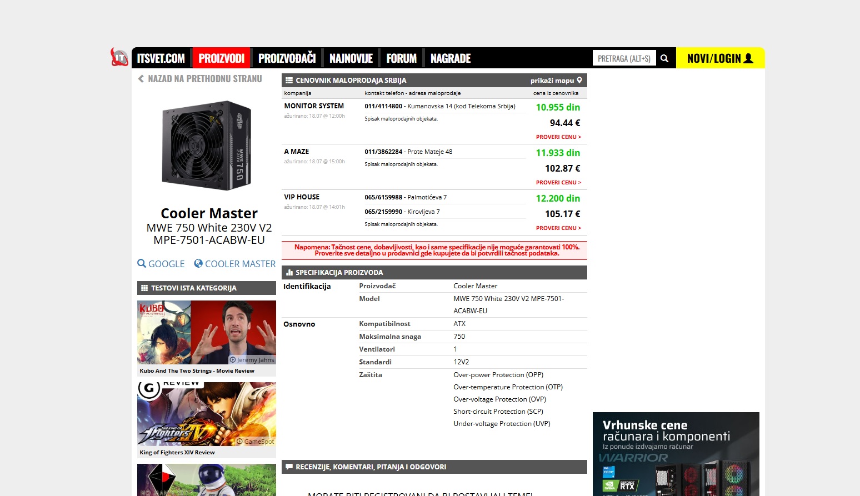Open A MAZE company link
Image resolution: width=860 pixels, height=496 pixels.
coord(297,152)
